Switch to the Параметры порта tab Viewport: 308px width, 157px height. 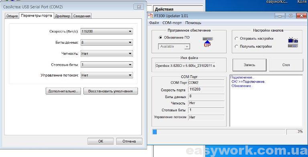click(x=36, y=16)
